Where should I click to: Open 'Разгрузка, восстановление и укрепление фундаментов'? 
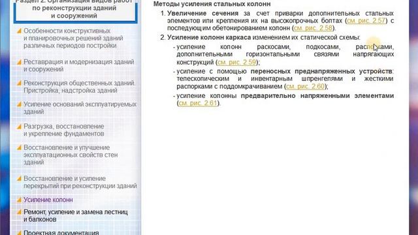(x=64, y=130)
